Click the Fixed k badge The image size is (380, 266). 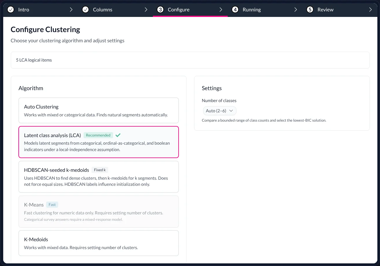tap(100, 170)
